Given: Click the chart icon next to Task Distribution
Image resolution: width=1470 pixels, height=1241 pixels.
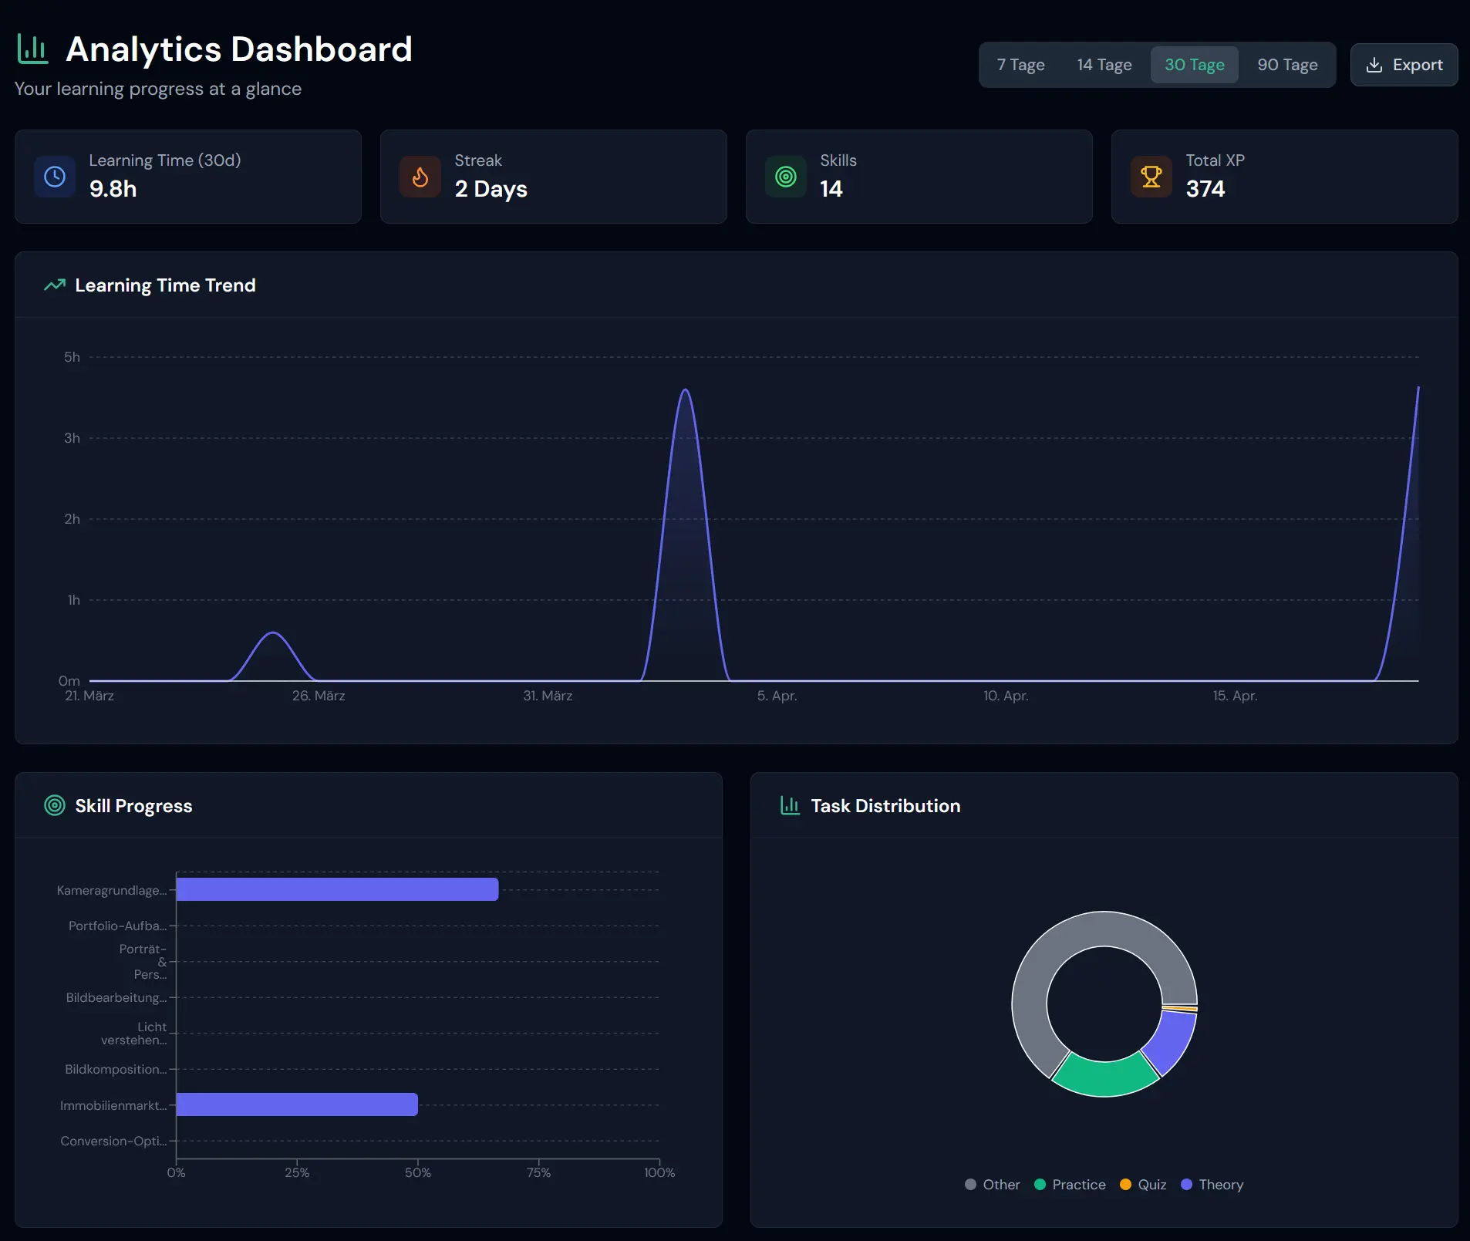Looking at the screenshot, I should [x=791, y=805].
